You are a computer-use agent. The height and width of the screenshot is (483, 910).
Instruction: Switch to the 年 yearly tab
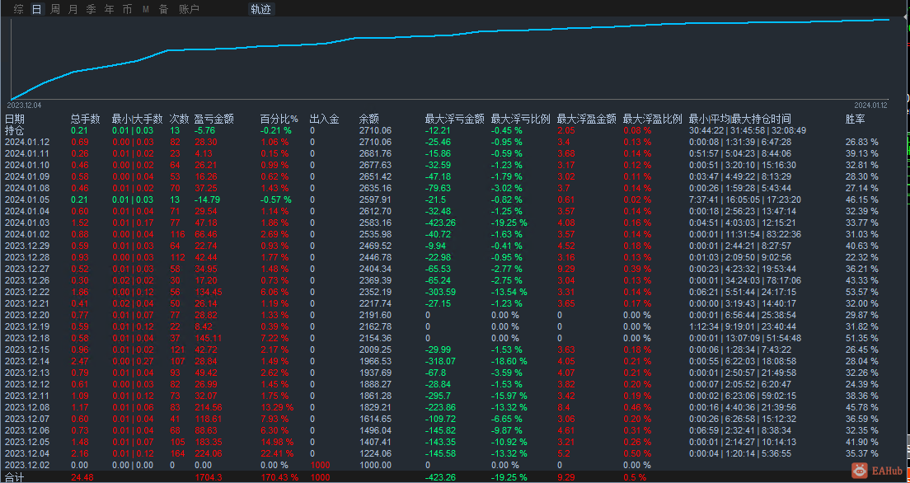(x=109, y=9)
